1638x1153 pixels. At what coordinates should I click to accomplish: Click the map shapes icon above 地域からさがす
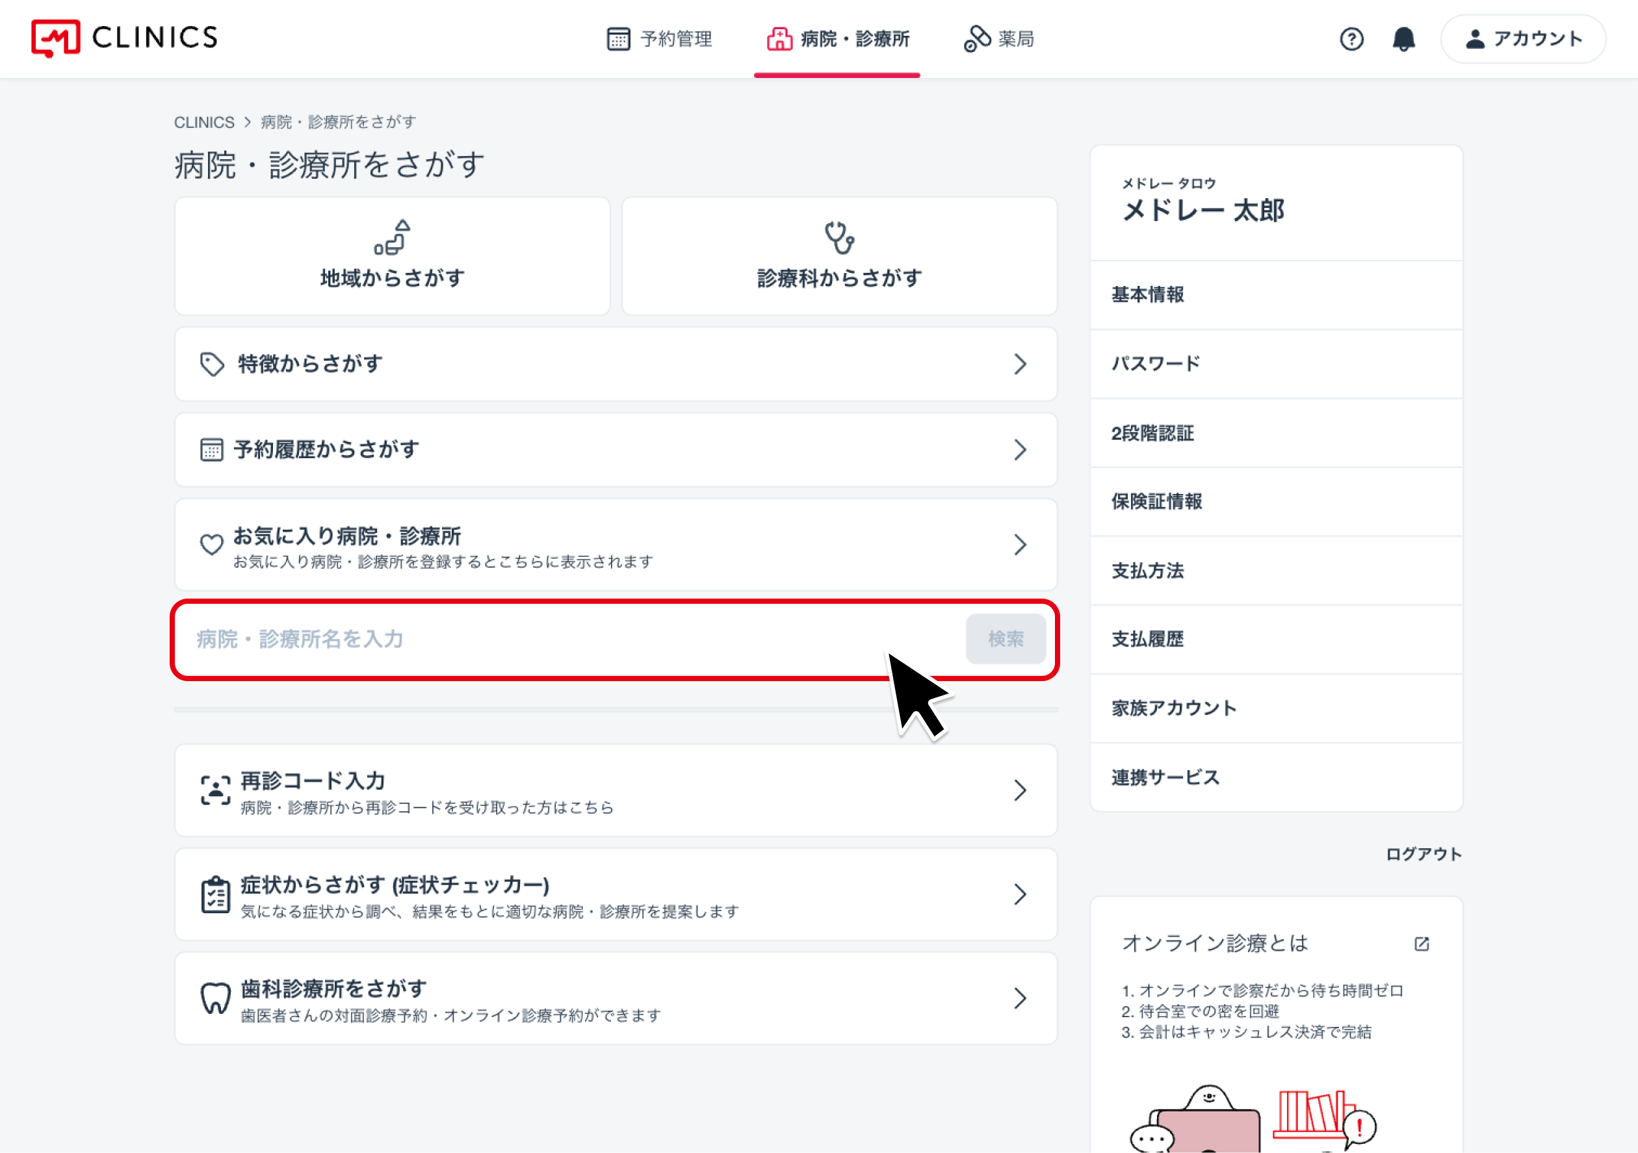tap(393, 237)
